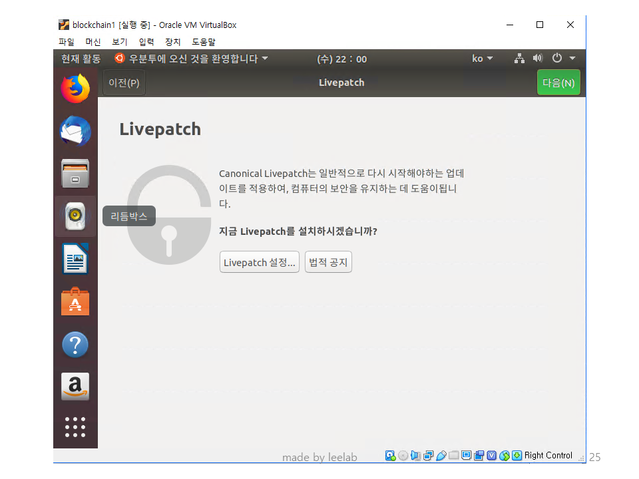The image size is (639, 479).
Task: Open the 장치 menu
Action: pyautogui.click(x=173, y=41)
